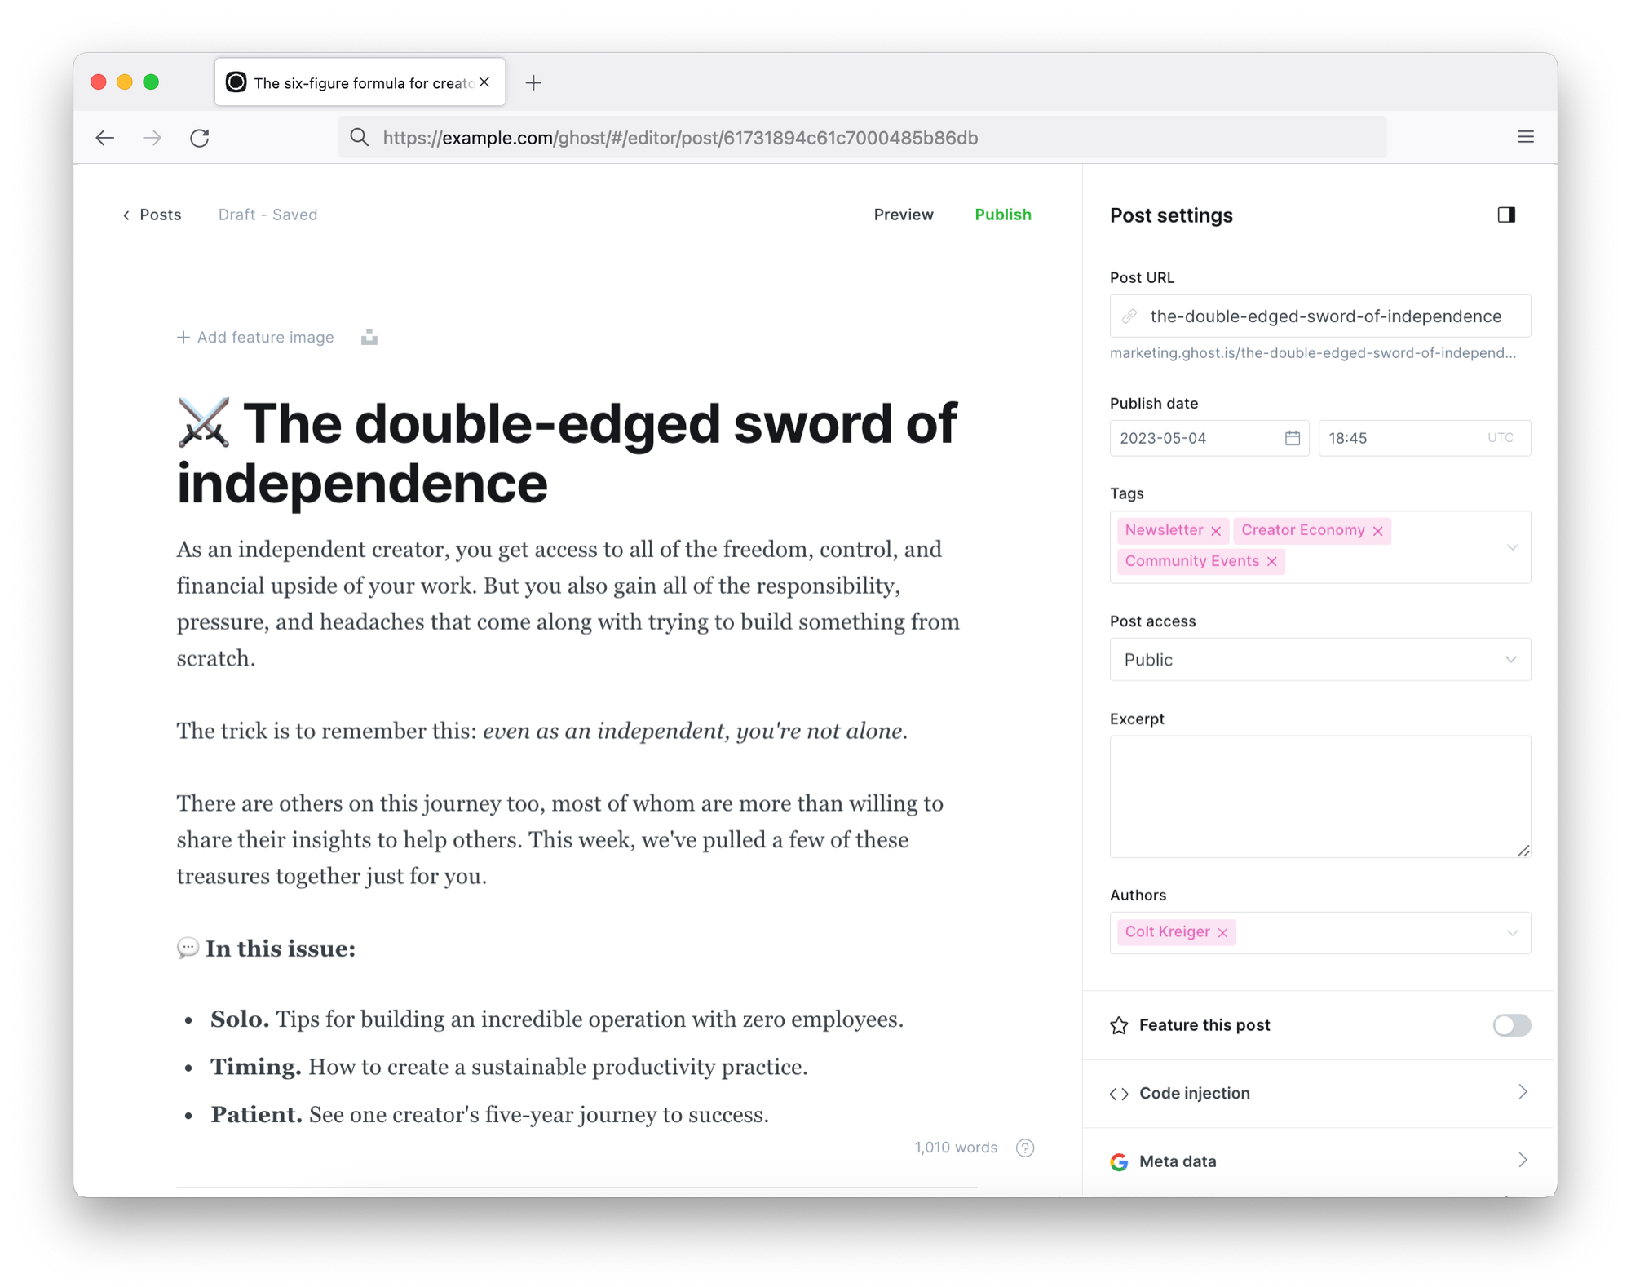This screenshot has width=1631, height=1287.
Task: Click the post settings panel icon
Action: (x=1506, y=214)
